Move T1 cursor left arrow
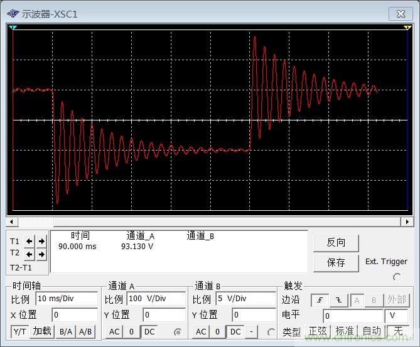420x347 pixels. [30, 241]
